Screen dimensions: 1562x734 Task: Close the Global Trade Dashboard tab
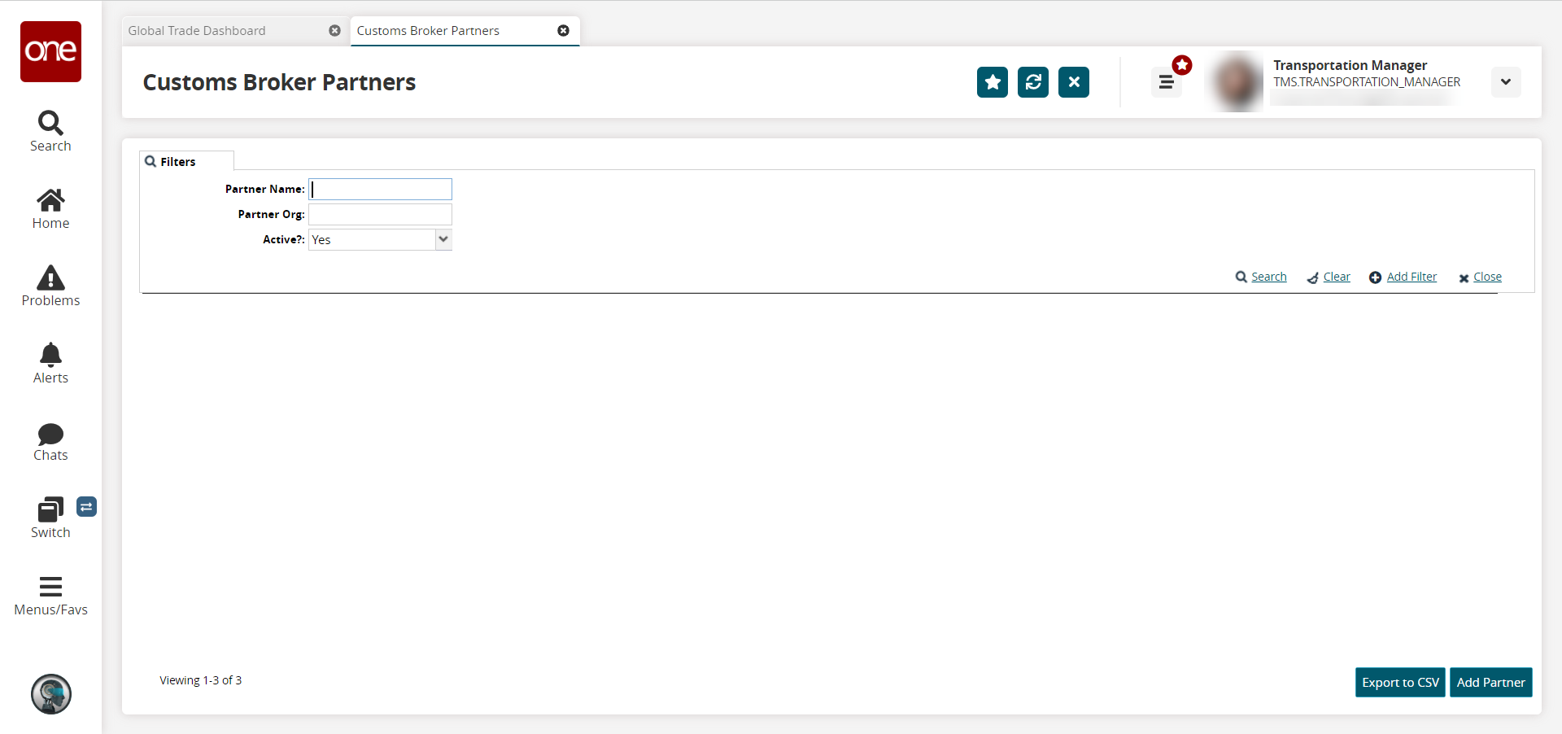point(334,31)
